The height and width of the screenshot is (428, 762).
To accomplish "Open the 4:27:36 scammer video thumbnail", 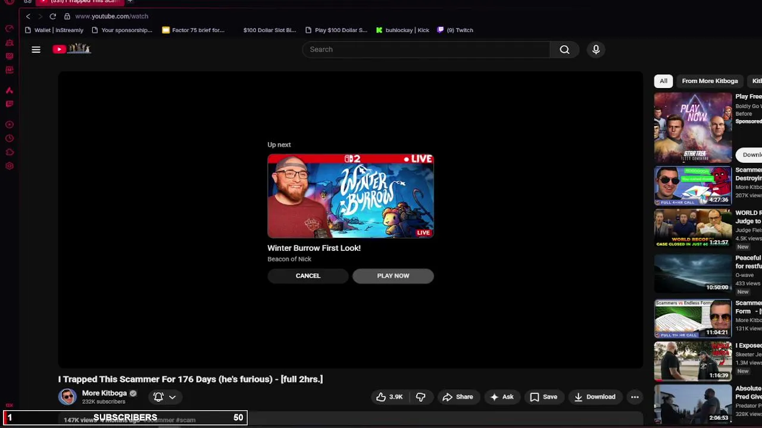I will pos(693,185).
